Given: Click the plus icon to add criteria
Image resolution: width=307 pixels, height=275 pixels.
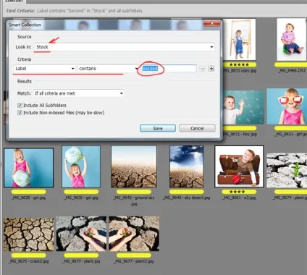Looking at the screenshot, I should pos(211,69).
